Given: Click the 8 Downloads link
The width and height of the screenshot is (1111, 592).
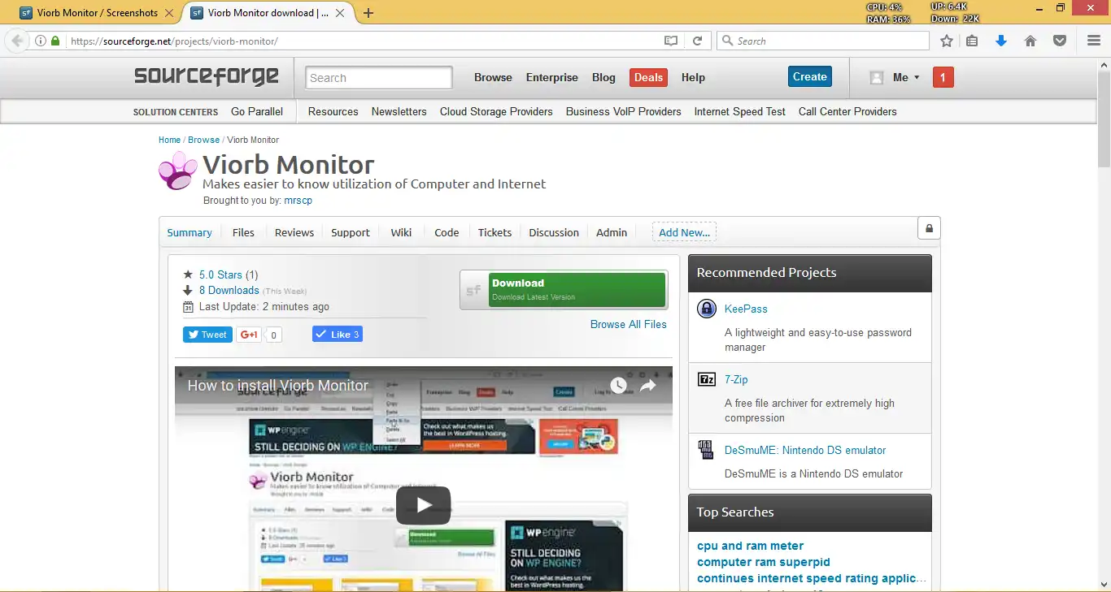Looking at the screenshot, I should (229, 290).
